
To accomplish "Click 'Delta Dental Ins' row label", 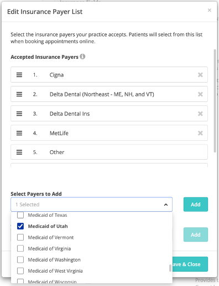I will 70,114.
